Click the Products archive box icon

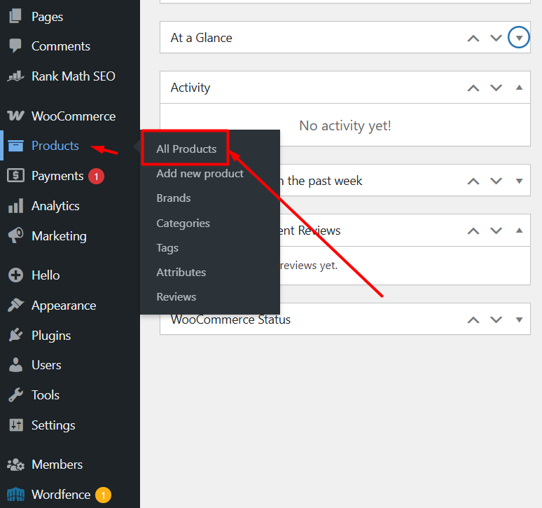[x=15, y=146]
